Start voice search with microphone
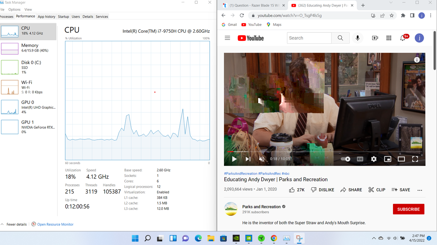Screen dimensions: 437x245 [357, 38]
